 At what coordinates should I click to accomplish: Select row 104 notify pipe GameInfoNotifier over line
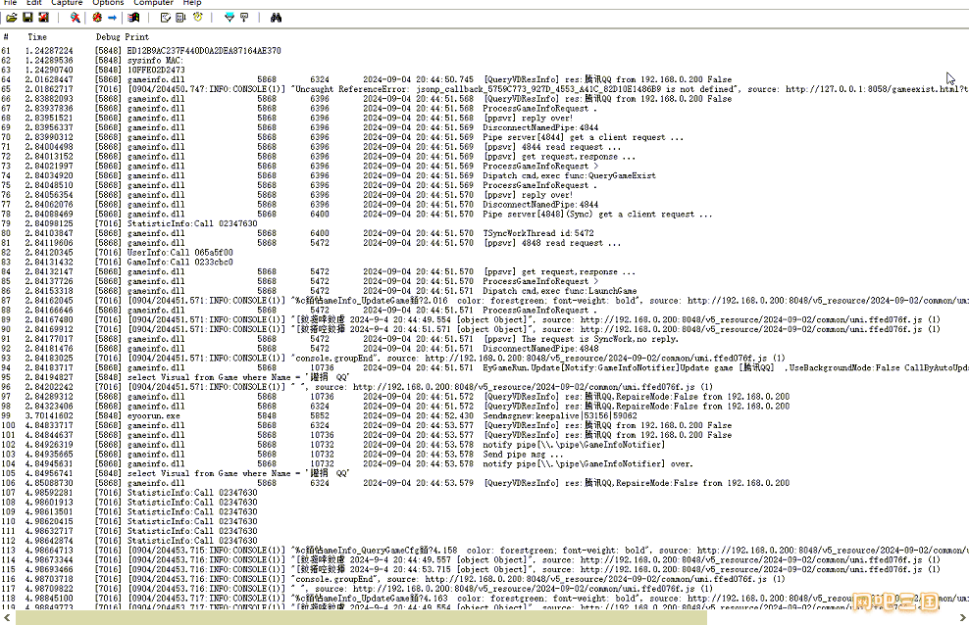(x=484, y=463)
